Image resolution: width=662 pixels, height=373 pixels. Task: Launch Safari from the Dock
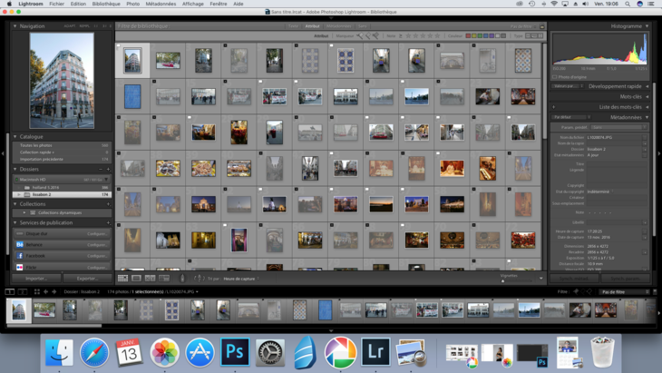pos(94,352)
